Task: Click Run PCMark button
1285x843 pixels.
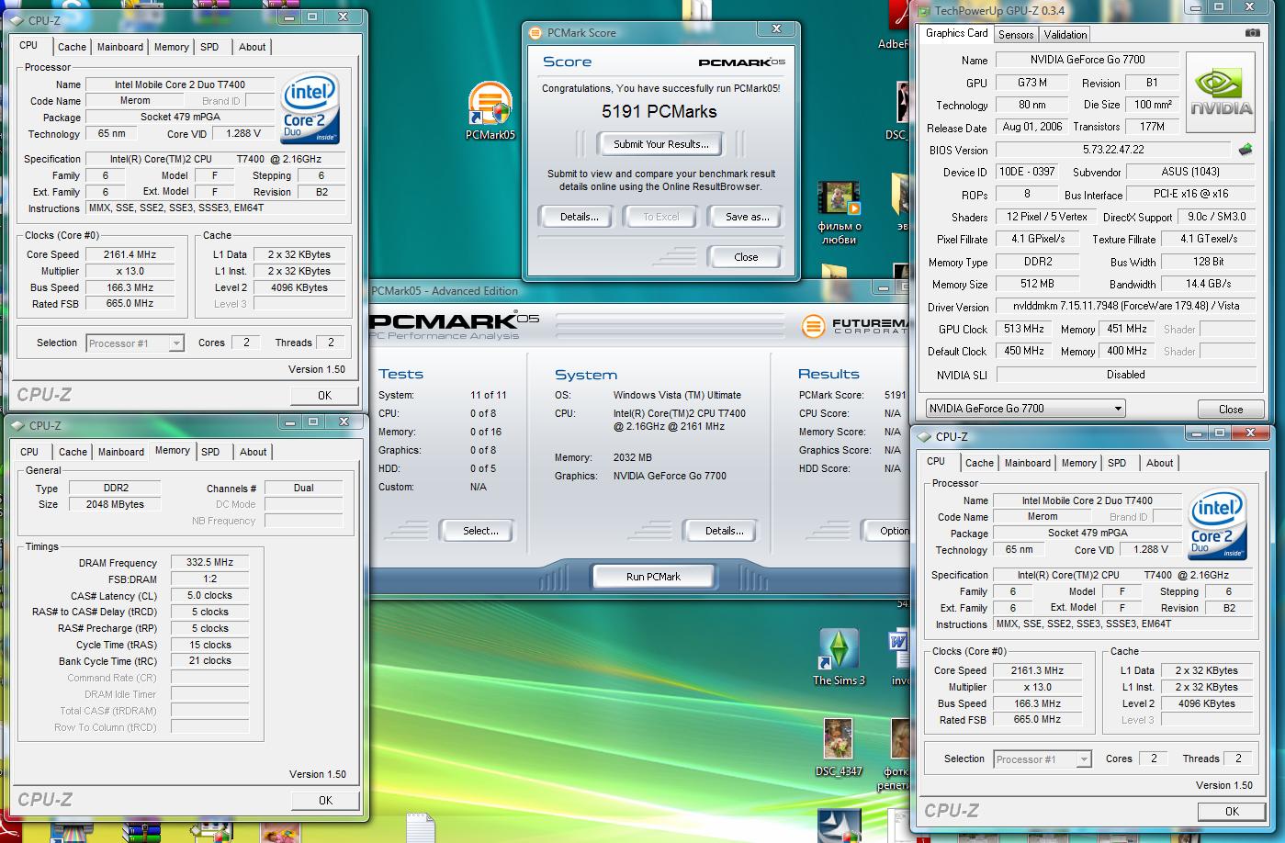Action: click(x=654, y=577)
